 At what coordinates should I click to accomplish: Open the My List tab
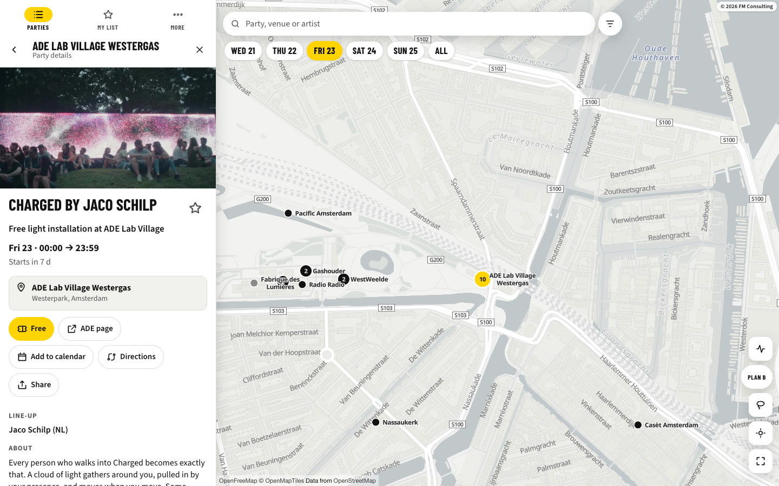click(x=108, y=19)
